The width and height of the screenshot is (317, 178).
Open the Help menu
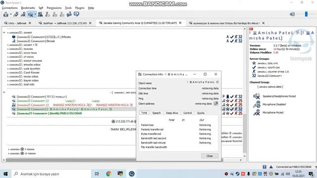click(x=91, y=8)
